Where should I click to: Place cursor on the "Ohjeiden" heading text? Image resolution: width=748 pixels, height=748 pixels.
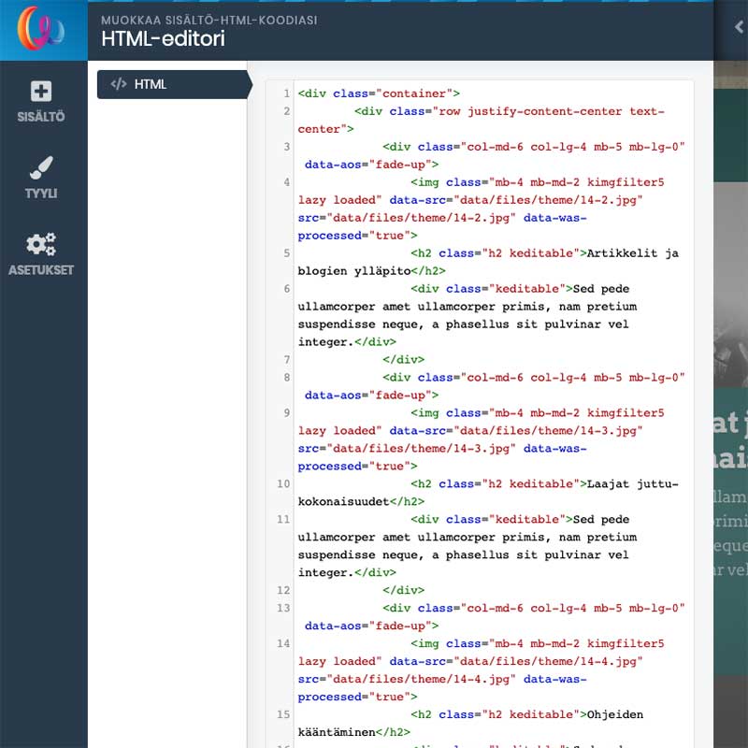coord(614,715)
